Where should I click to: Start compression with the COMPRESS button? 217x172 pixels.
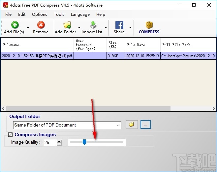149,28
